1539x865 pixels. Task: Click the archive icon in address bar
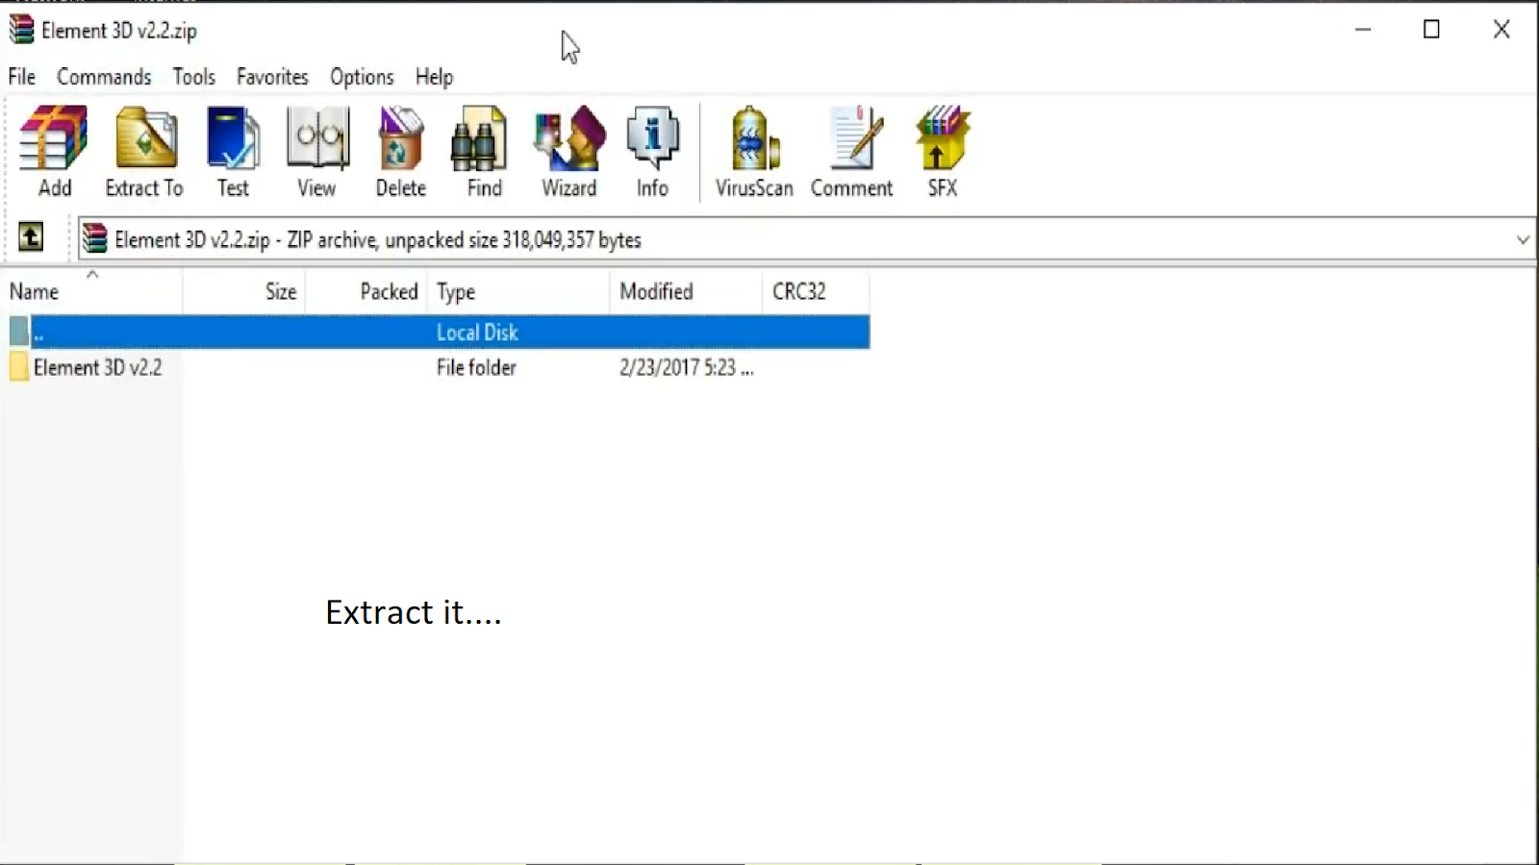click(x=94, y=238)
